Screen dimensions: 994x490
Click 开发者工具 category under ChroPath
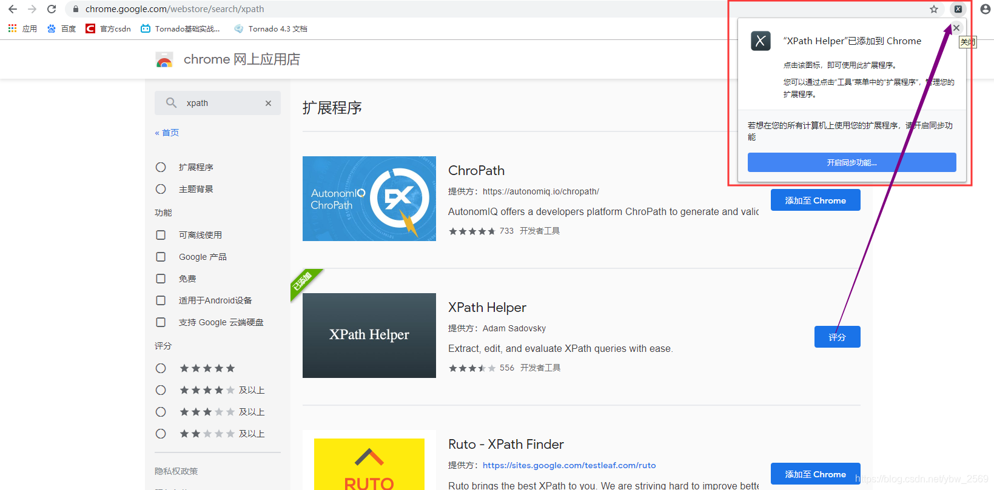[x=540, y=231]
